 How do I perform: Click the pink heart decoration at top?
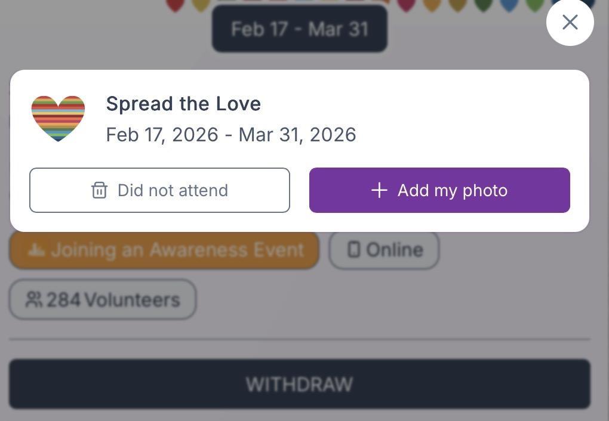(406, 5)
